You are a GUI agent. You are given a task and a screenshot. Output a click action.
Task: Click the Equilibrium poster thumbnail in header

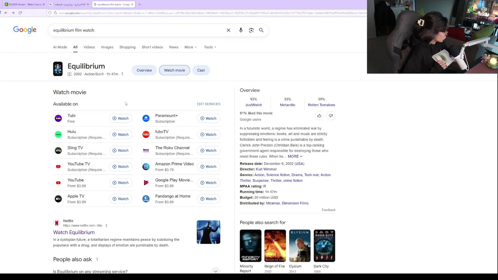pos(58,69)
